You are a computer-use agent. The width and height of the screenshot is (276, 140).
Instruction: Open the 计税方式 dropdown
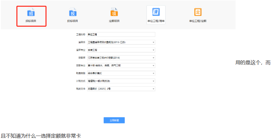coord(121,81)
